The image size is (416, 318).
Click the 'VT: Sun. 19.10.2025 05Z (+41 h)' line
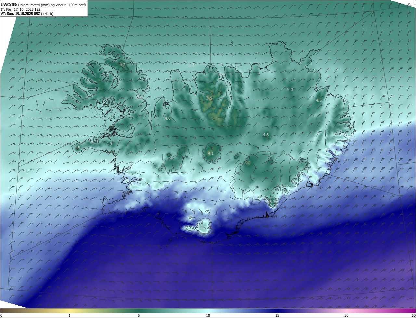(27, 14)
